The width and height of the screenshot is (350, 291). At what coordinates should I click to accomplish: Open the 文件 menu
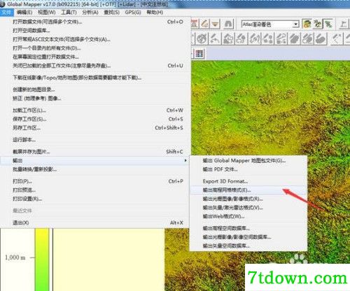coord(7,12)
